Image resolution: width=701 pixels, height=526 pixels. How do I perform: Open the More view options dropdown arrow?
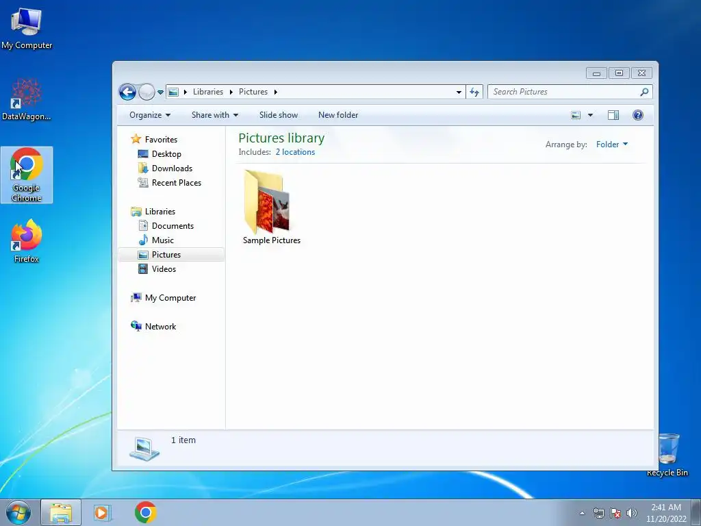pyautogui.click(x=590, y=115)
